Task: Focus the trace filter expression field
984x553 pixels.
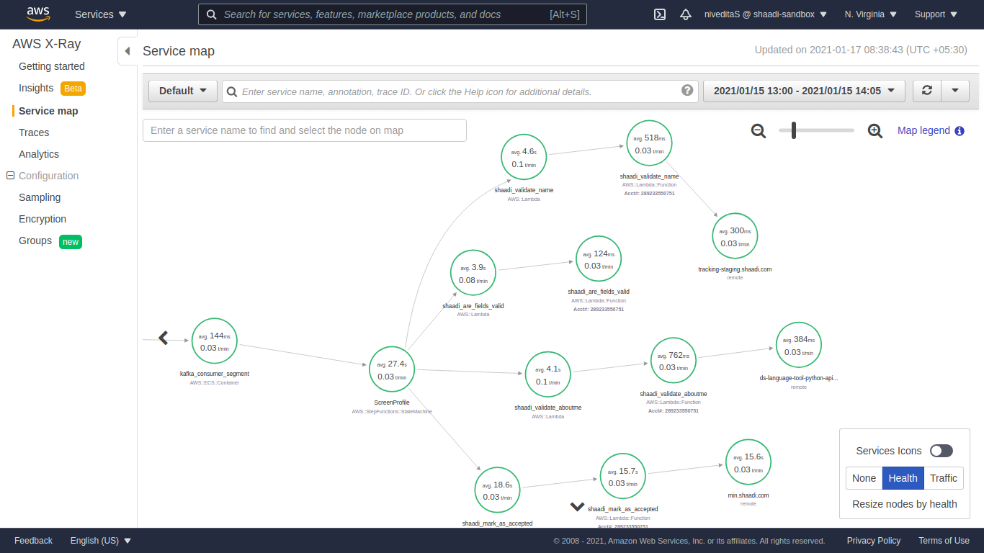Action: click(460, 91)
